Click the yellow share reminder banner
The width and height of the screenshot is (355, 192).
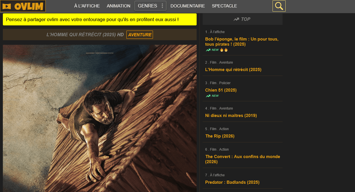pos(100,19)
